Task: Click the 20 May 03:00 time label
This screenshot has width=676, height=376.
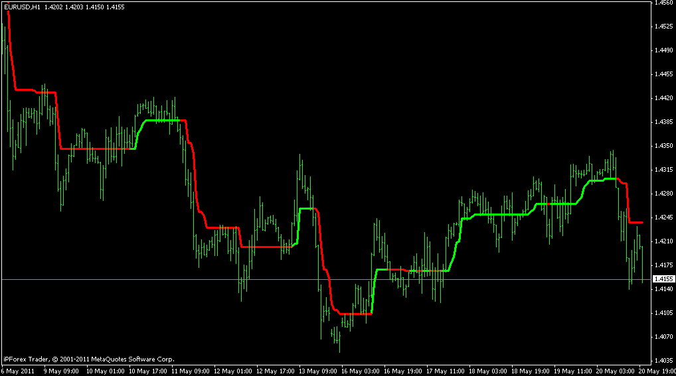Action: (x=616, y=371)
